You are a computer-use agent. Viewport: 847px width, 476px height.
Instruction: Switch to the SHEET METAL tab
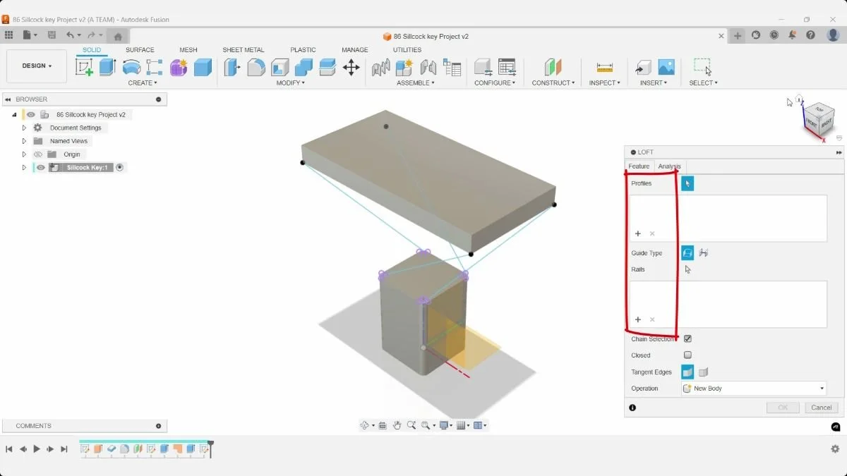click(244, 50)
